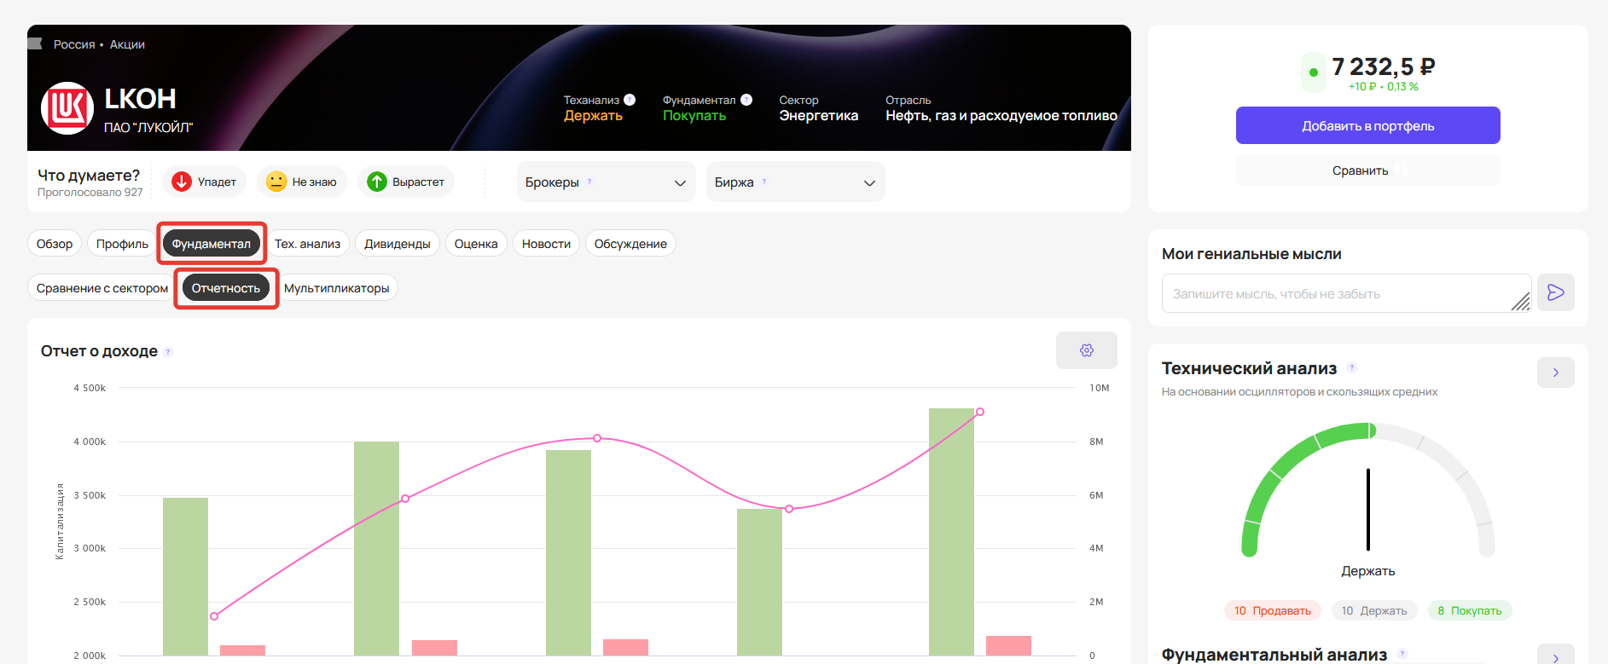Click the green dot beside the price
Screen dimensions: 1608x664
(1314, 72)
